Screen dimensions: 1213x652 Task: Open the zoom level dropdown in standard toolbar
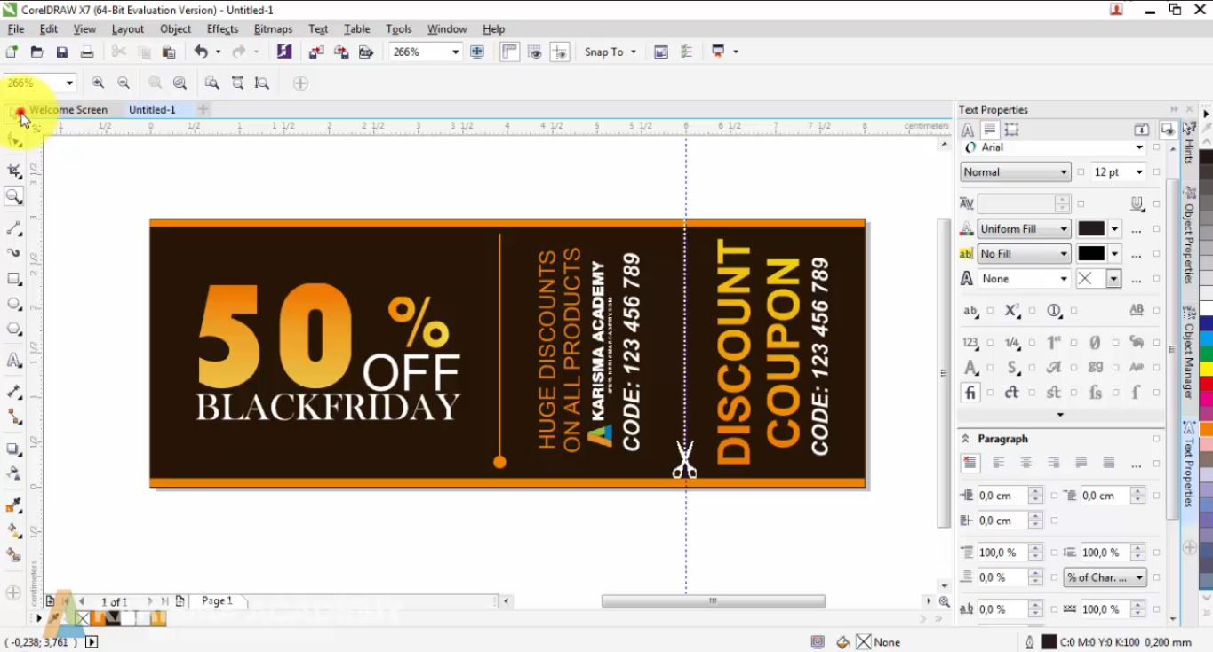[x=455, y=52]
